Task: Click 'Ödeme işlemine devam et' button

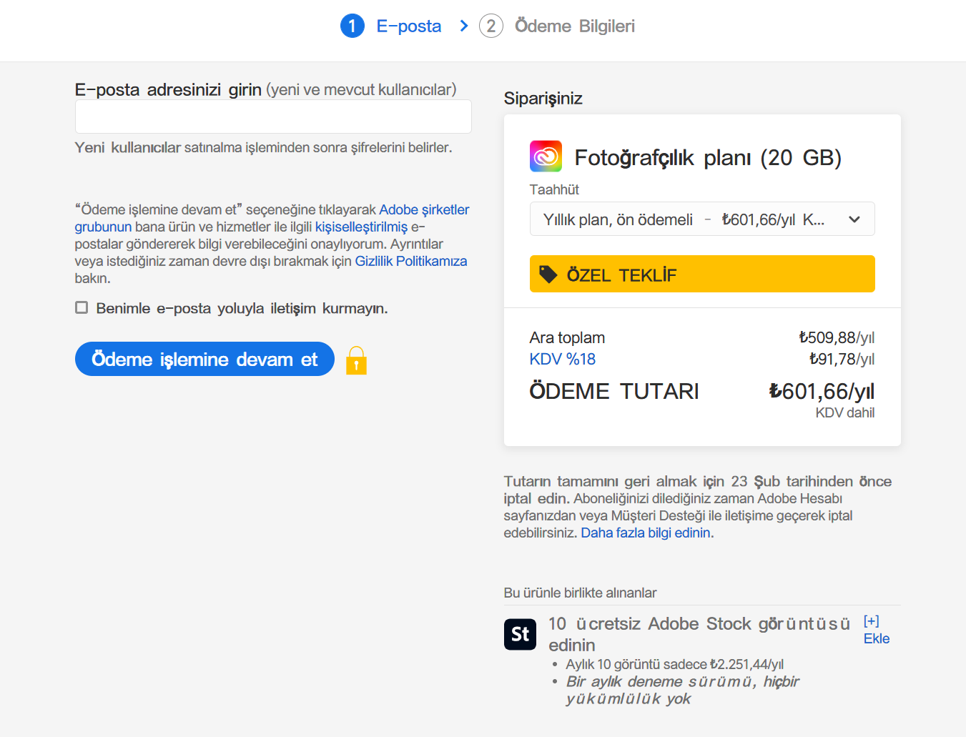Action: [x=204, y=359]
